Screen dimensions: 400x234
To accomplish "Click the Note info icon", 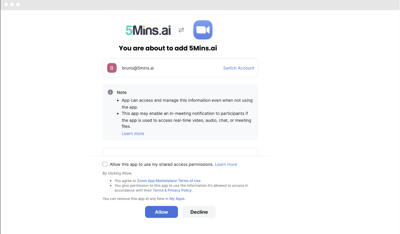I will [110, 92].
